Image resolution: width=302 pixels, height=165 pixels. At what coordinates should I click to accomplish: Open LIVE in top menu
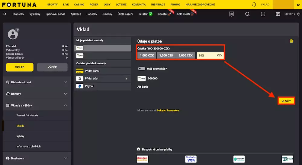coord(66,5)
